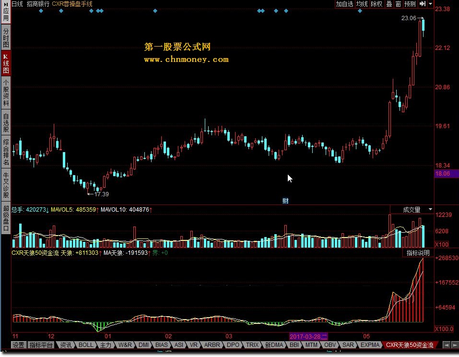Screen dimensions: 459x357
Task: Select the VR indicator tab
Action: tap(193, 345)
